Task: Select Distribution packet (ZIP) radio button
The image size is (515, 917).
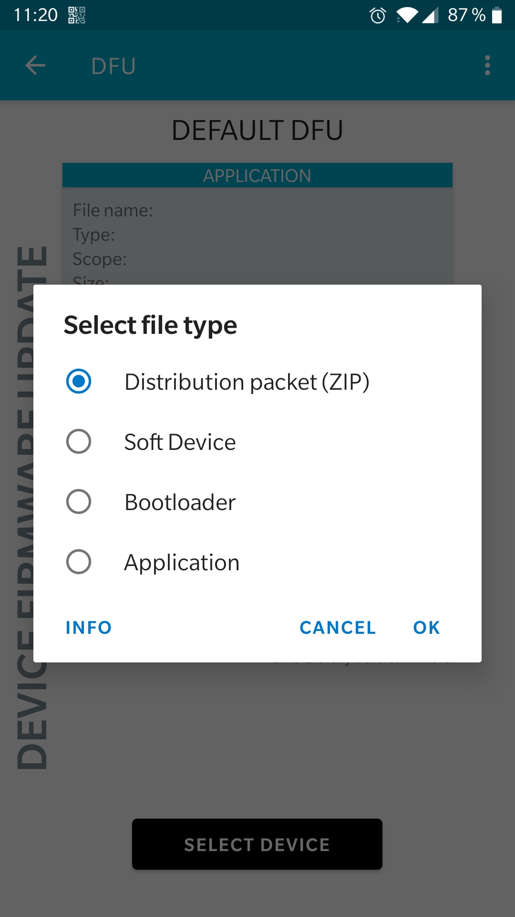Action: click(x=79, y=381)
